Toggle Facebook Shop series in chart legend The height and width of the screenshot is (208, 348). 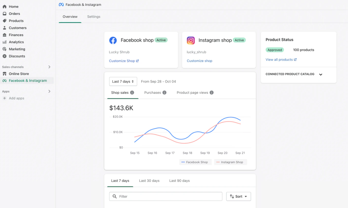[195, 162]
